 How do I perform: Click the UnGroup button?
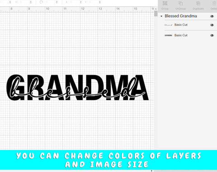point(181,5)
